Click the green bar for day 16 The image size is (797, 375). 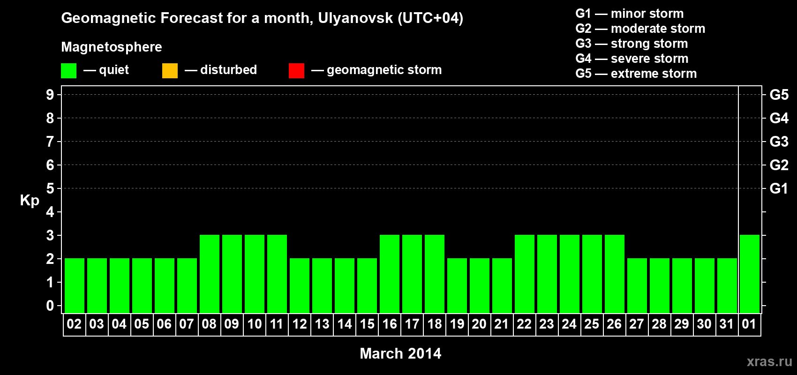coord(390,274)
